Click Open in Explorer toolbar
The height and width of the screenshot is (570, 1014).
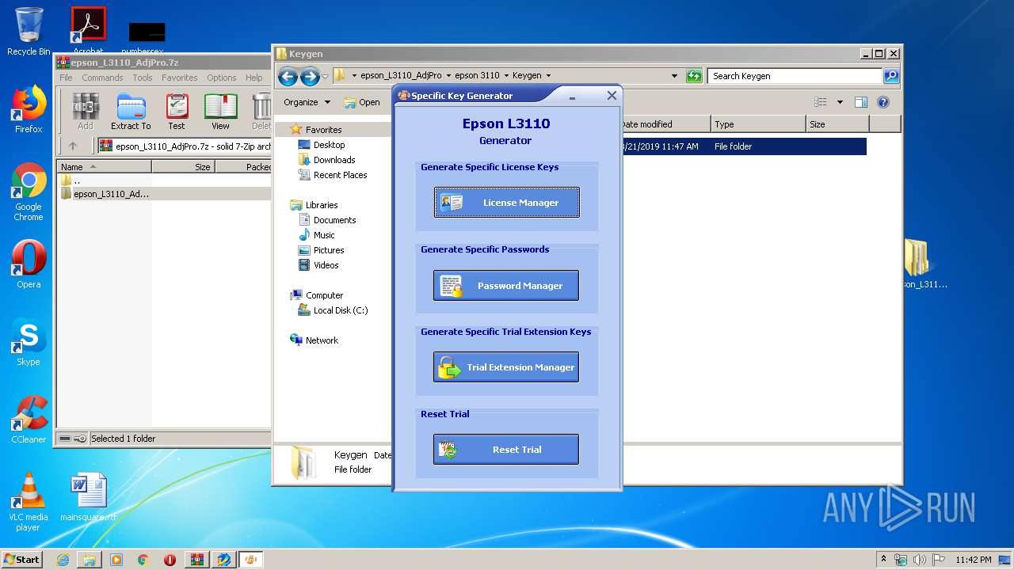click(x=362, y=102)
